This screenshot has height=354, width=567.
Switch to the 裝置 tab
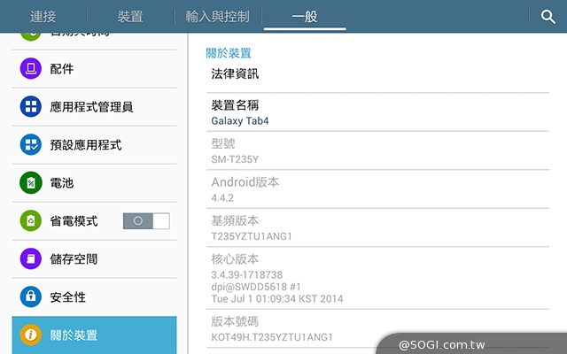[130, 17]
